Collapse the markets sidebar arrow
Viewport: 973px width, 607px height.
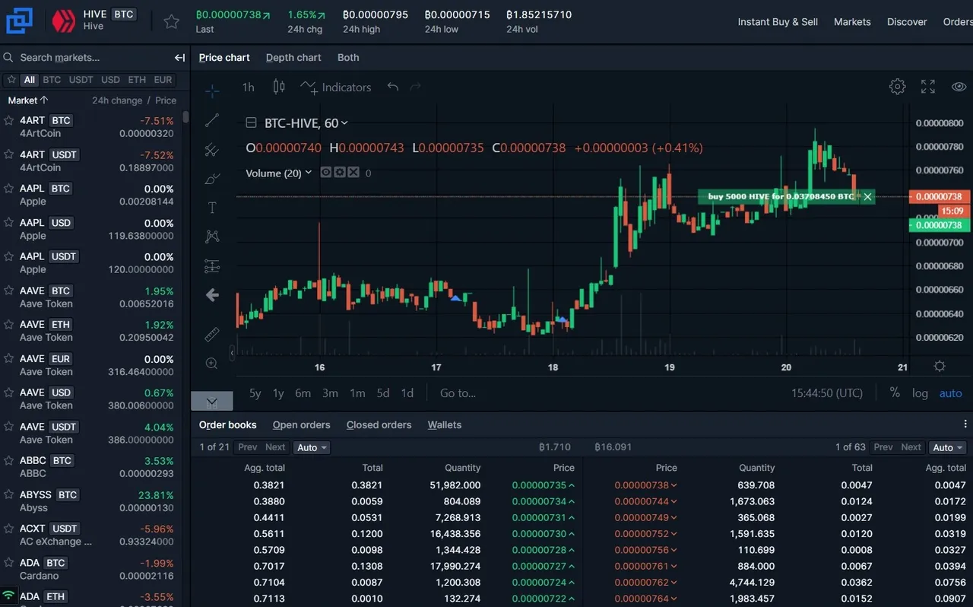(179, 58)
